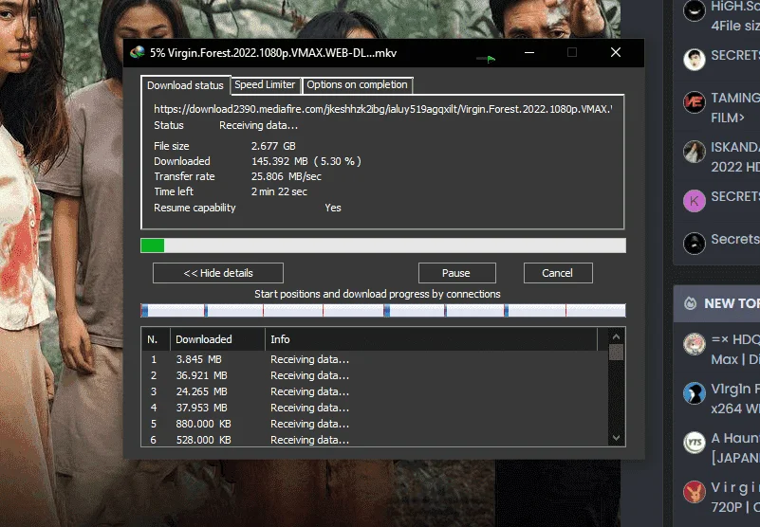Image resolution: width=760 pixels, height=527 pixels.
Task: Click the scroll up arrow in connections list
Action: tap(616, 336)
